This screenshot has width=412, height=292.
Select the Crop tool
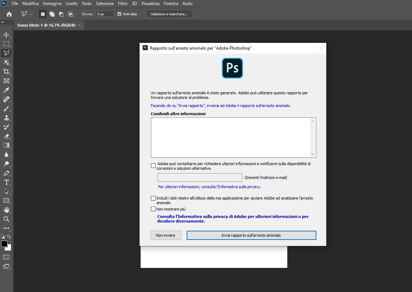(6, 72)
